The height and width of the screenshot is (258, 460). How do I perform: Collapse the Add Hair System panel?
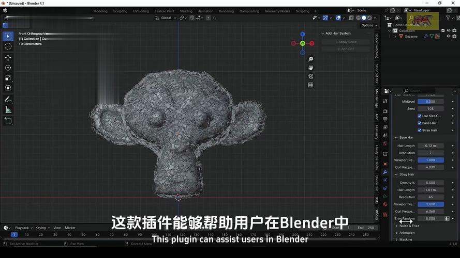point(323,34)
